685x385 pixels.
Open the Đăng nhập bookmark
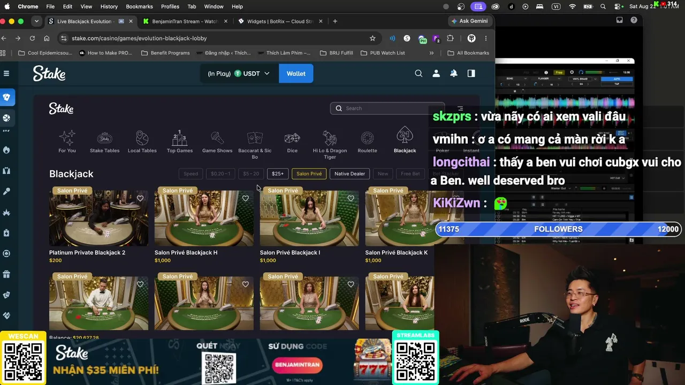[224, 53]
